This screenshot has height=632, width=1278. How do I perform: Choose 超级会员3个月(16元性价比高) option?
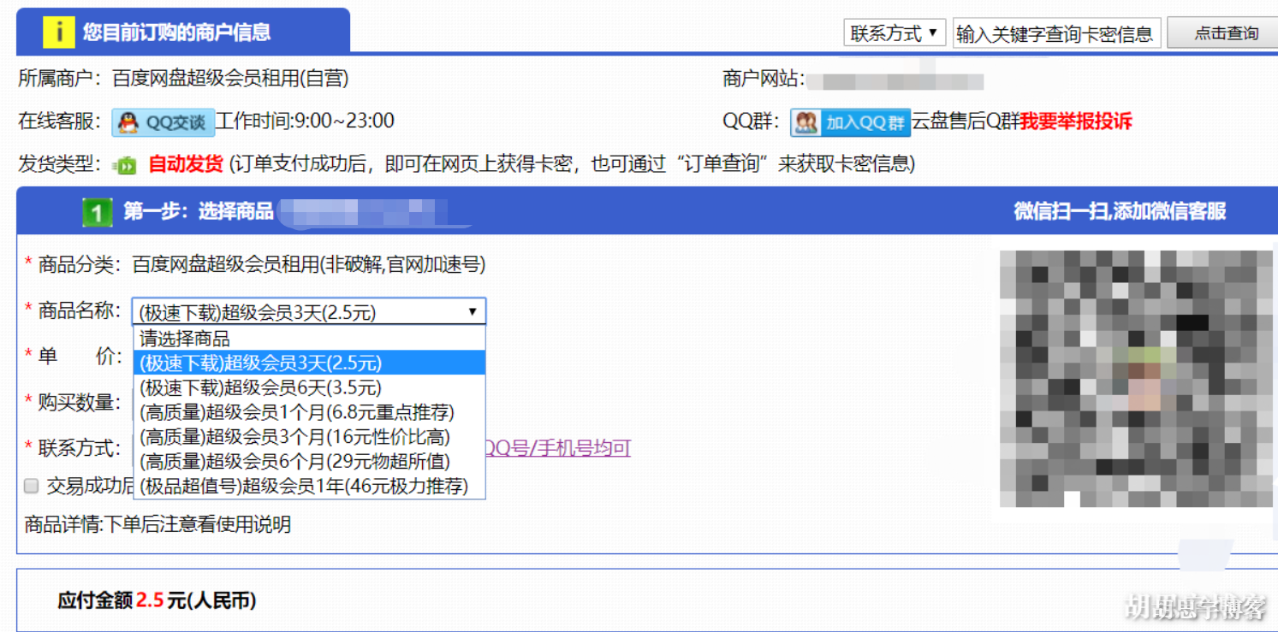click(309, 437)
